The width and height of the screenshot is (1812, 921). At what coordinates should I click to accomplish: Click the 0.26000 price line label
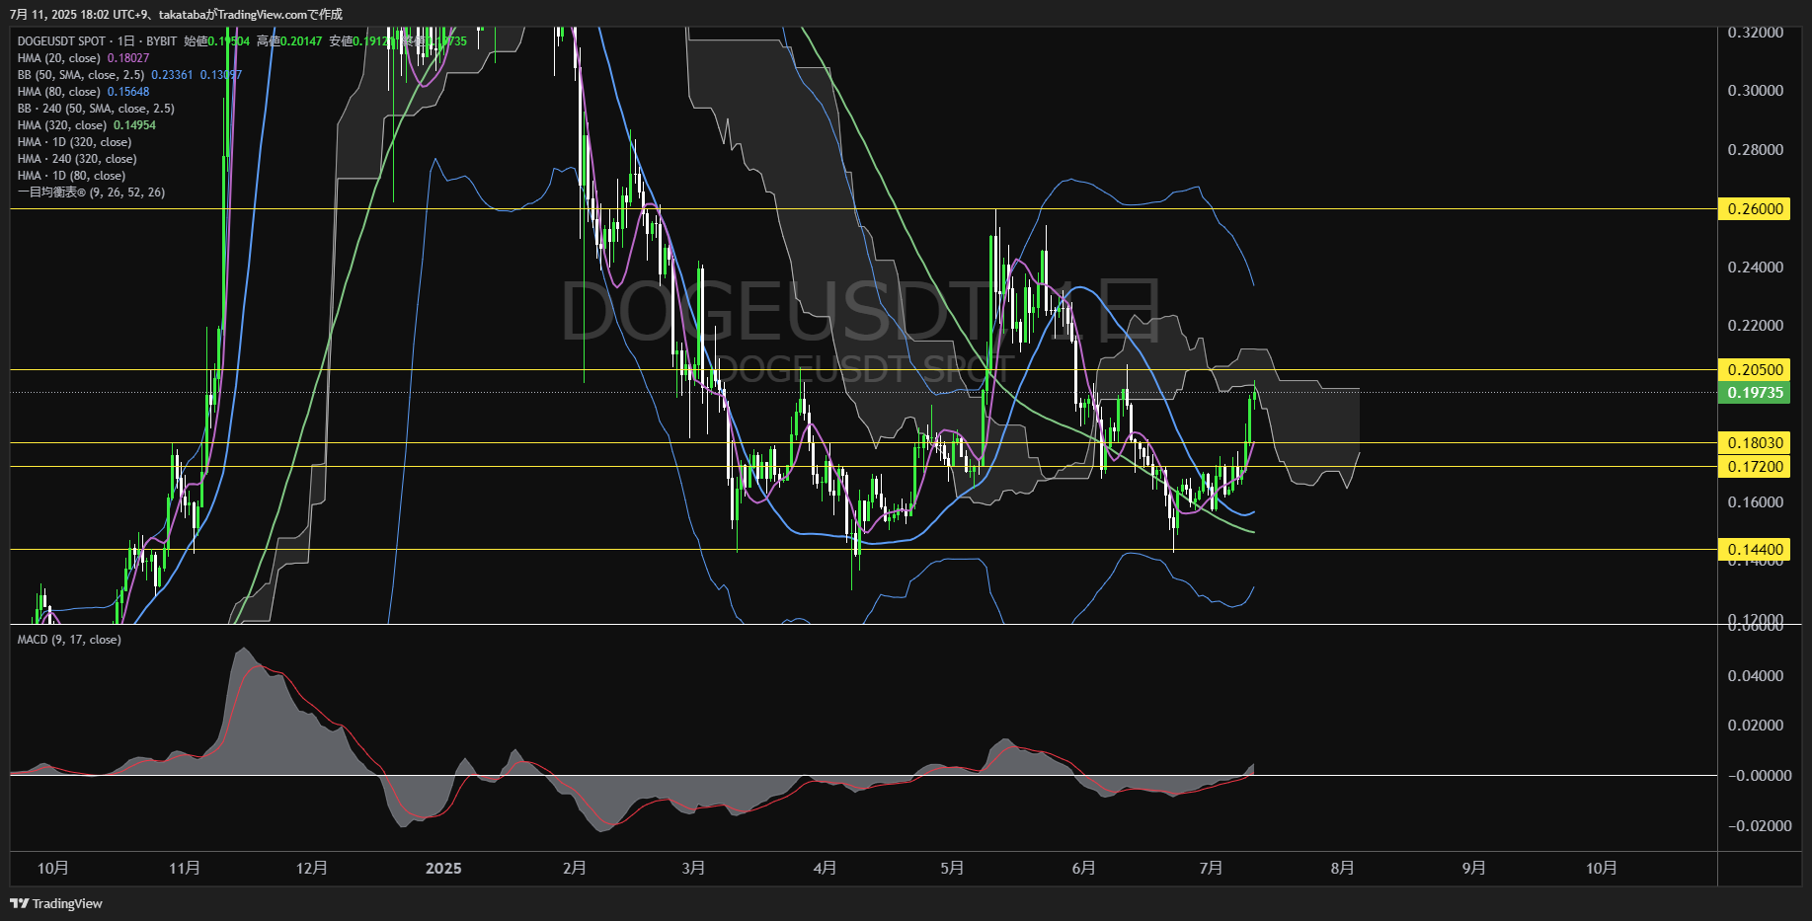pyautogui.click(x=1755, y=208)
